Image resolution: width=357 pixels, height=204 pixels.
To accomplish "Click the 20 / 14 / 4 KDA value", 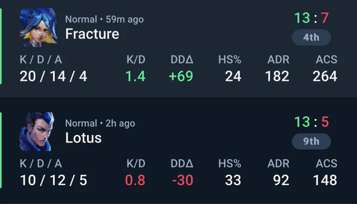I will (x=53, y=76).
